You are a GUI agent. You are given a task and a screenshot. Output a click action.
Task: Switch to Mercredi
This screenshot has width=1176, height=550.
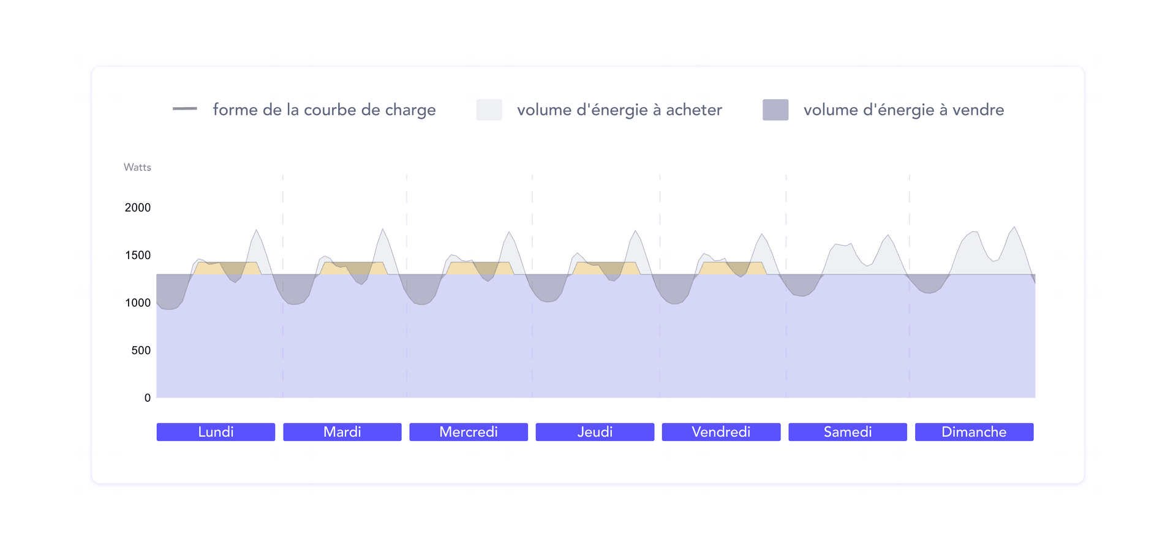point(469,432)
